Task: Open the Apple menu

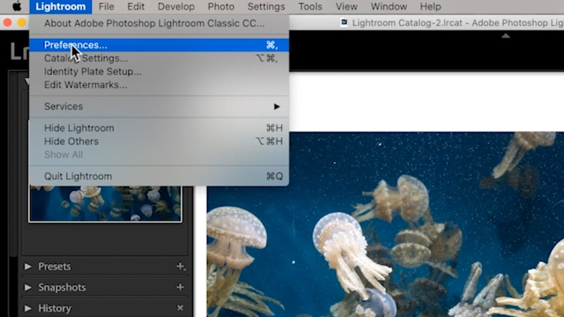Action: pyautogui.click(x=15, y=6)
